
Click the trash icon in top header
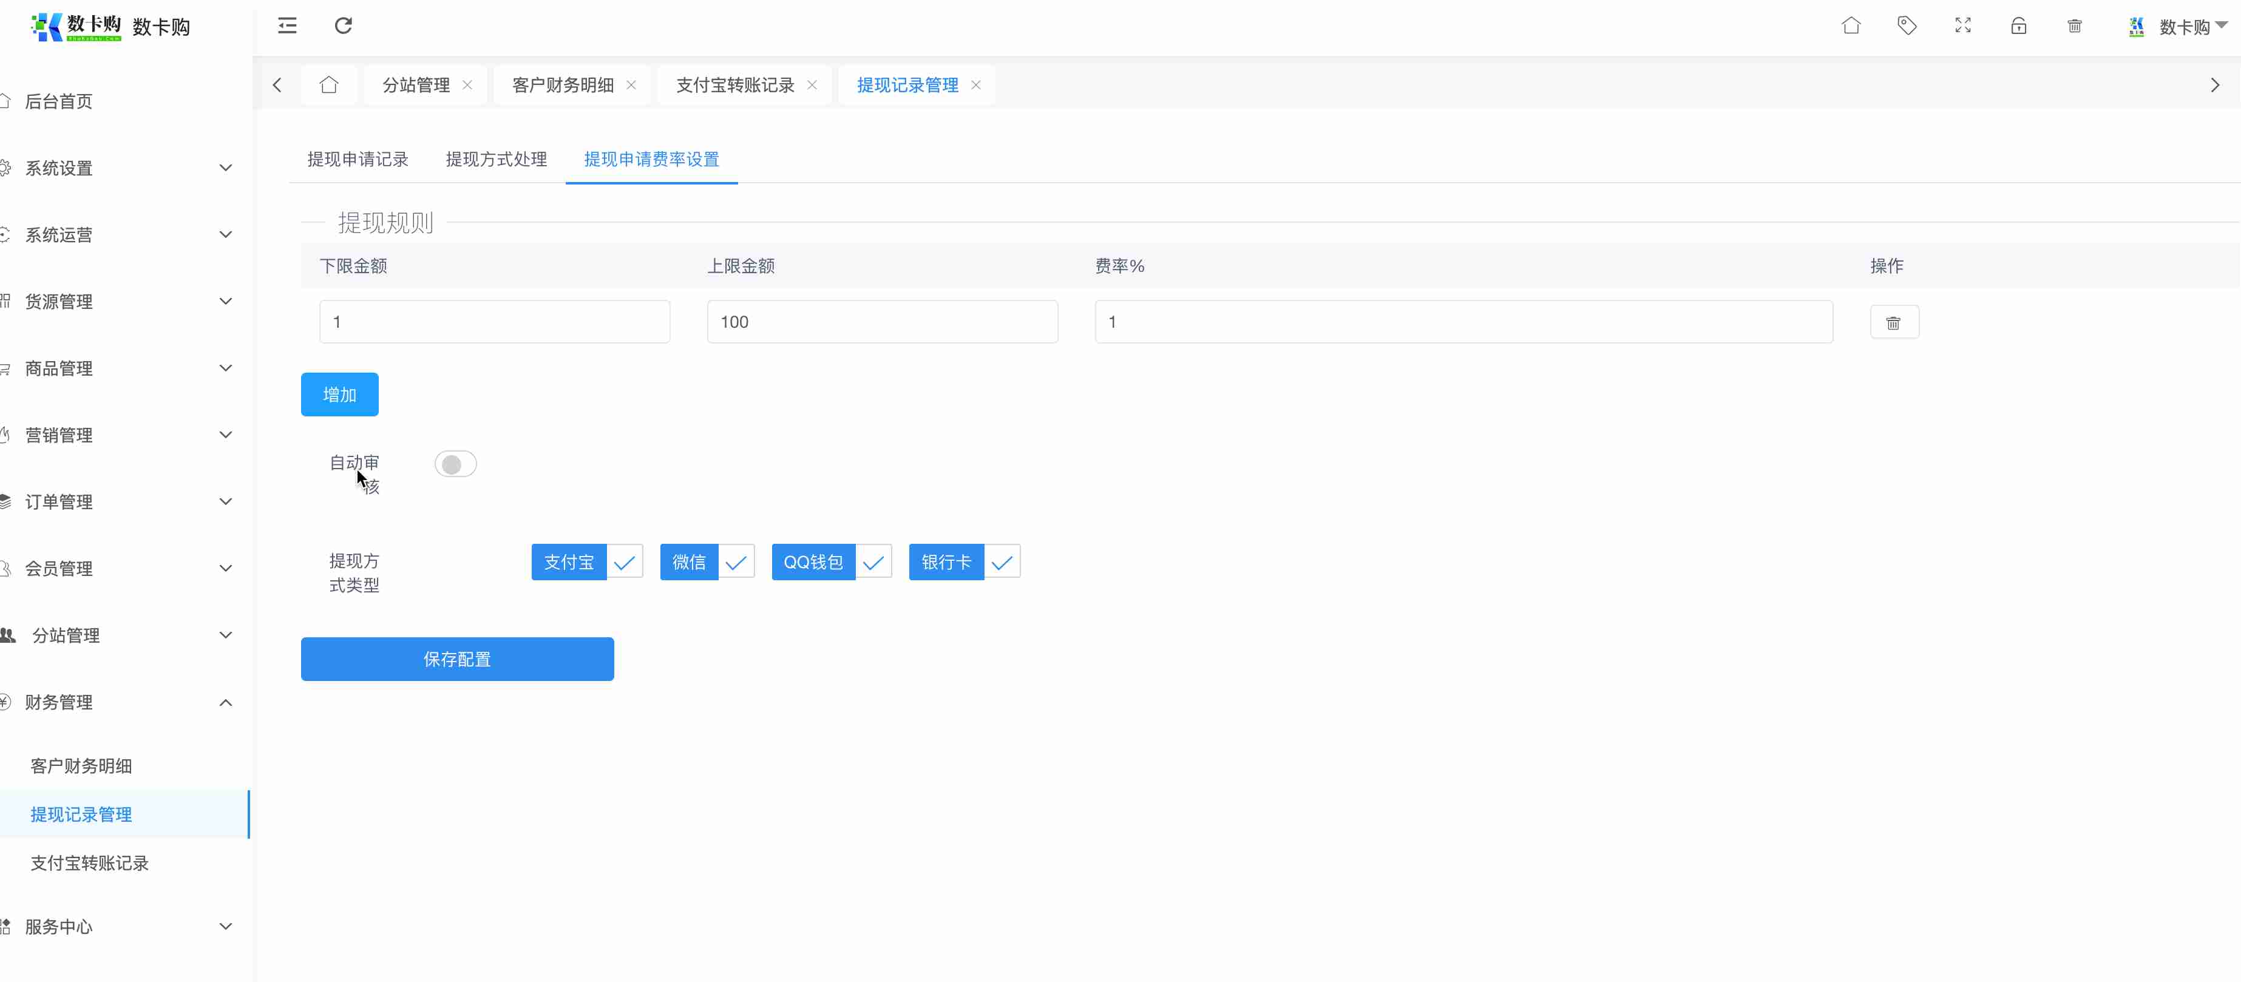(2075, 26)
